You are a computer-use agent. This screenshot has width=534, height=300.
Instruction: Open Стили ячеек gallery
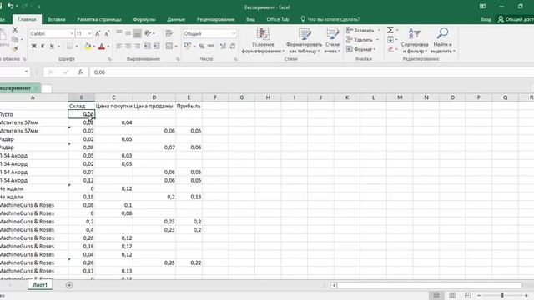click(x=332, y=41)
